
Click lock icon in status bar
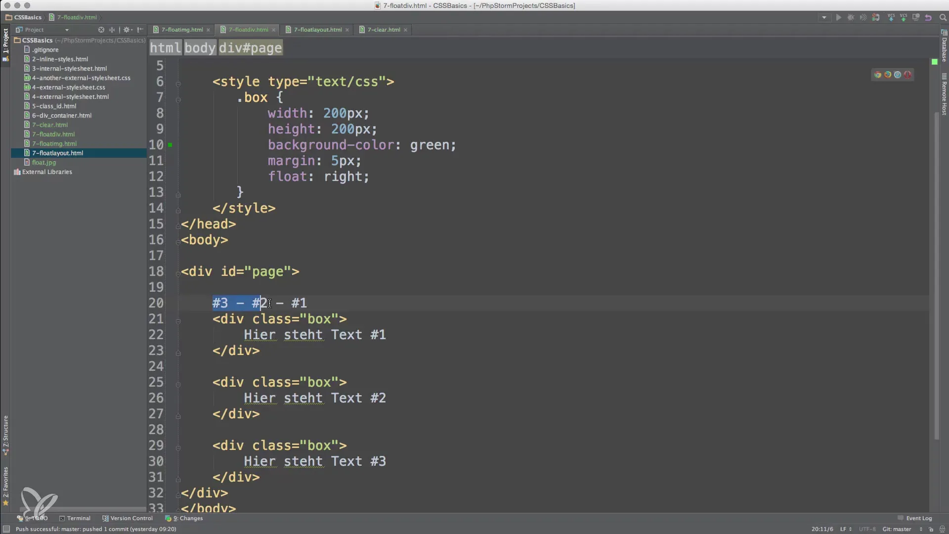931,529
